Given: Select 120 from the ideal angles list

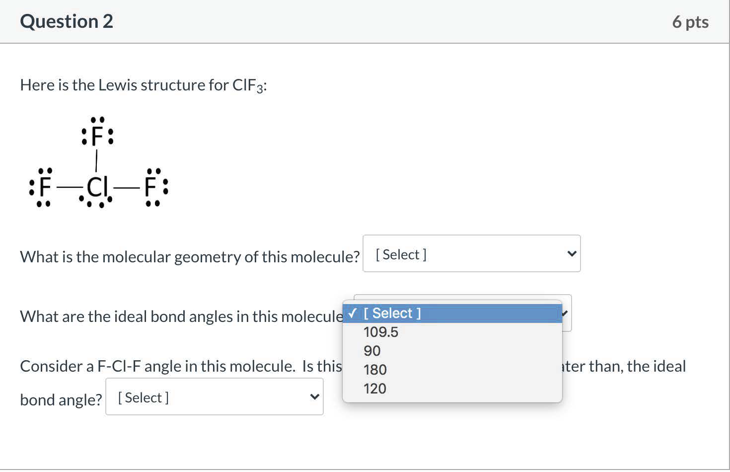Looking at the screenshot, I should coord(375,389).
